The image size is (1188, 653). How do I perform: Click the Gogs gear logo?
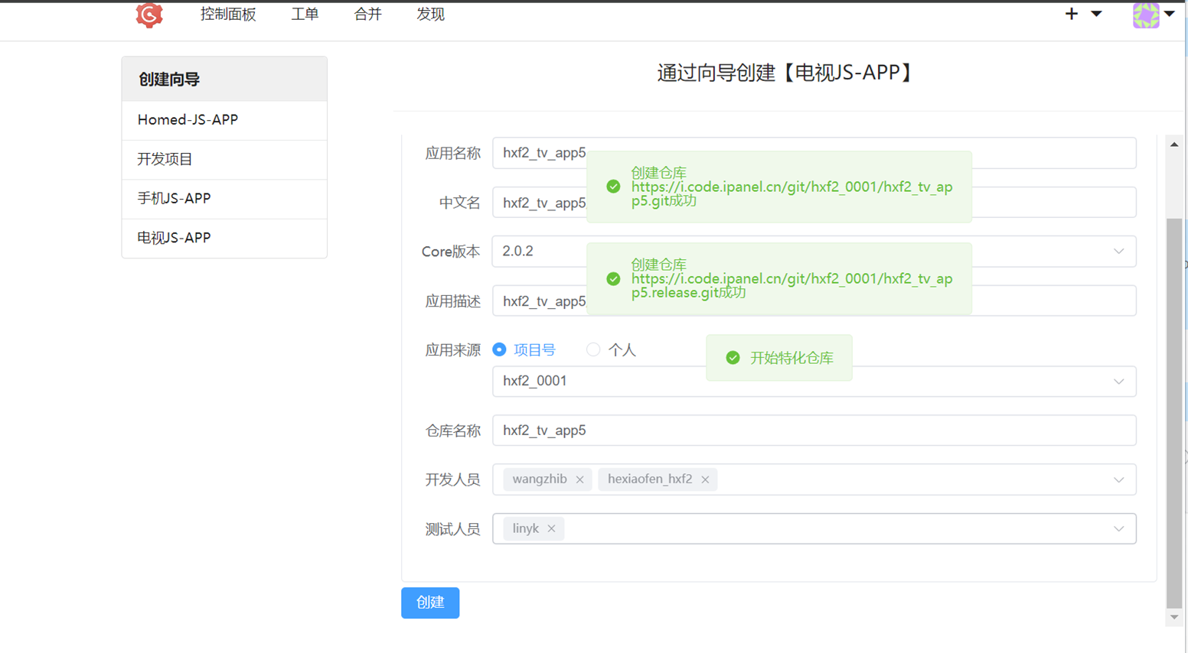[x=148, y=14]
